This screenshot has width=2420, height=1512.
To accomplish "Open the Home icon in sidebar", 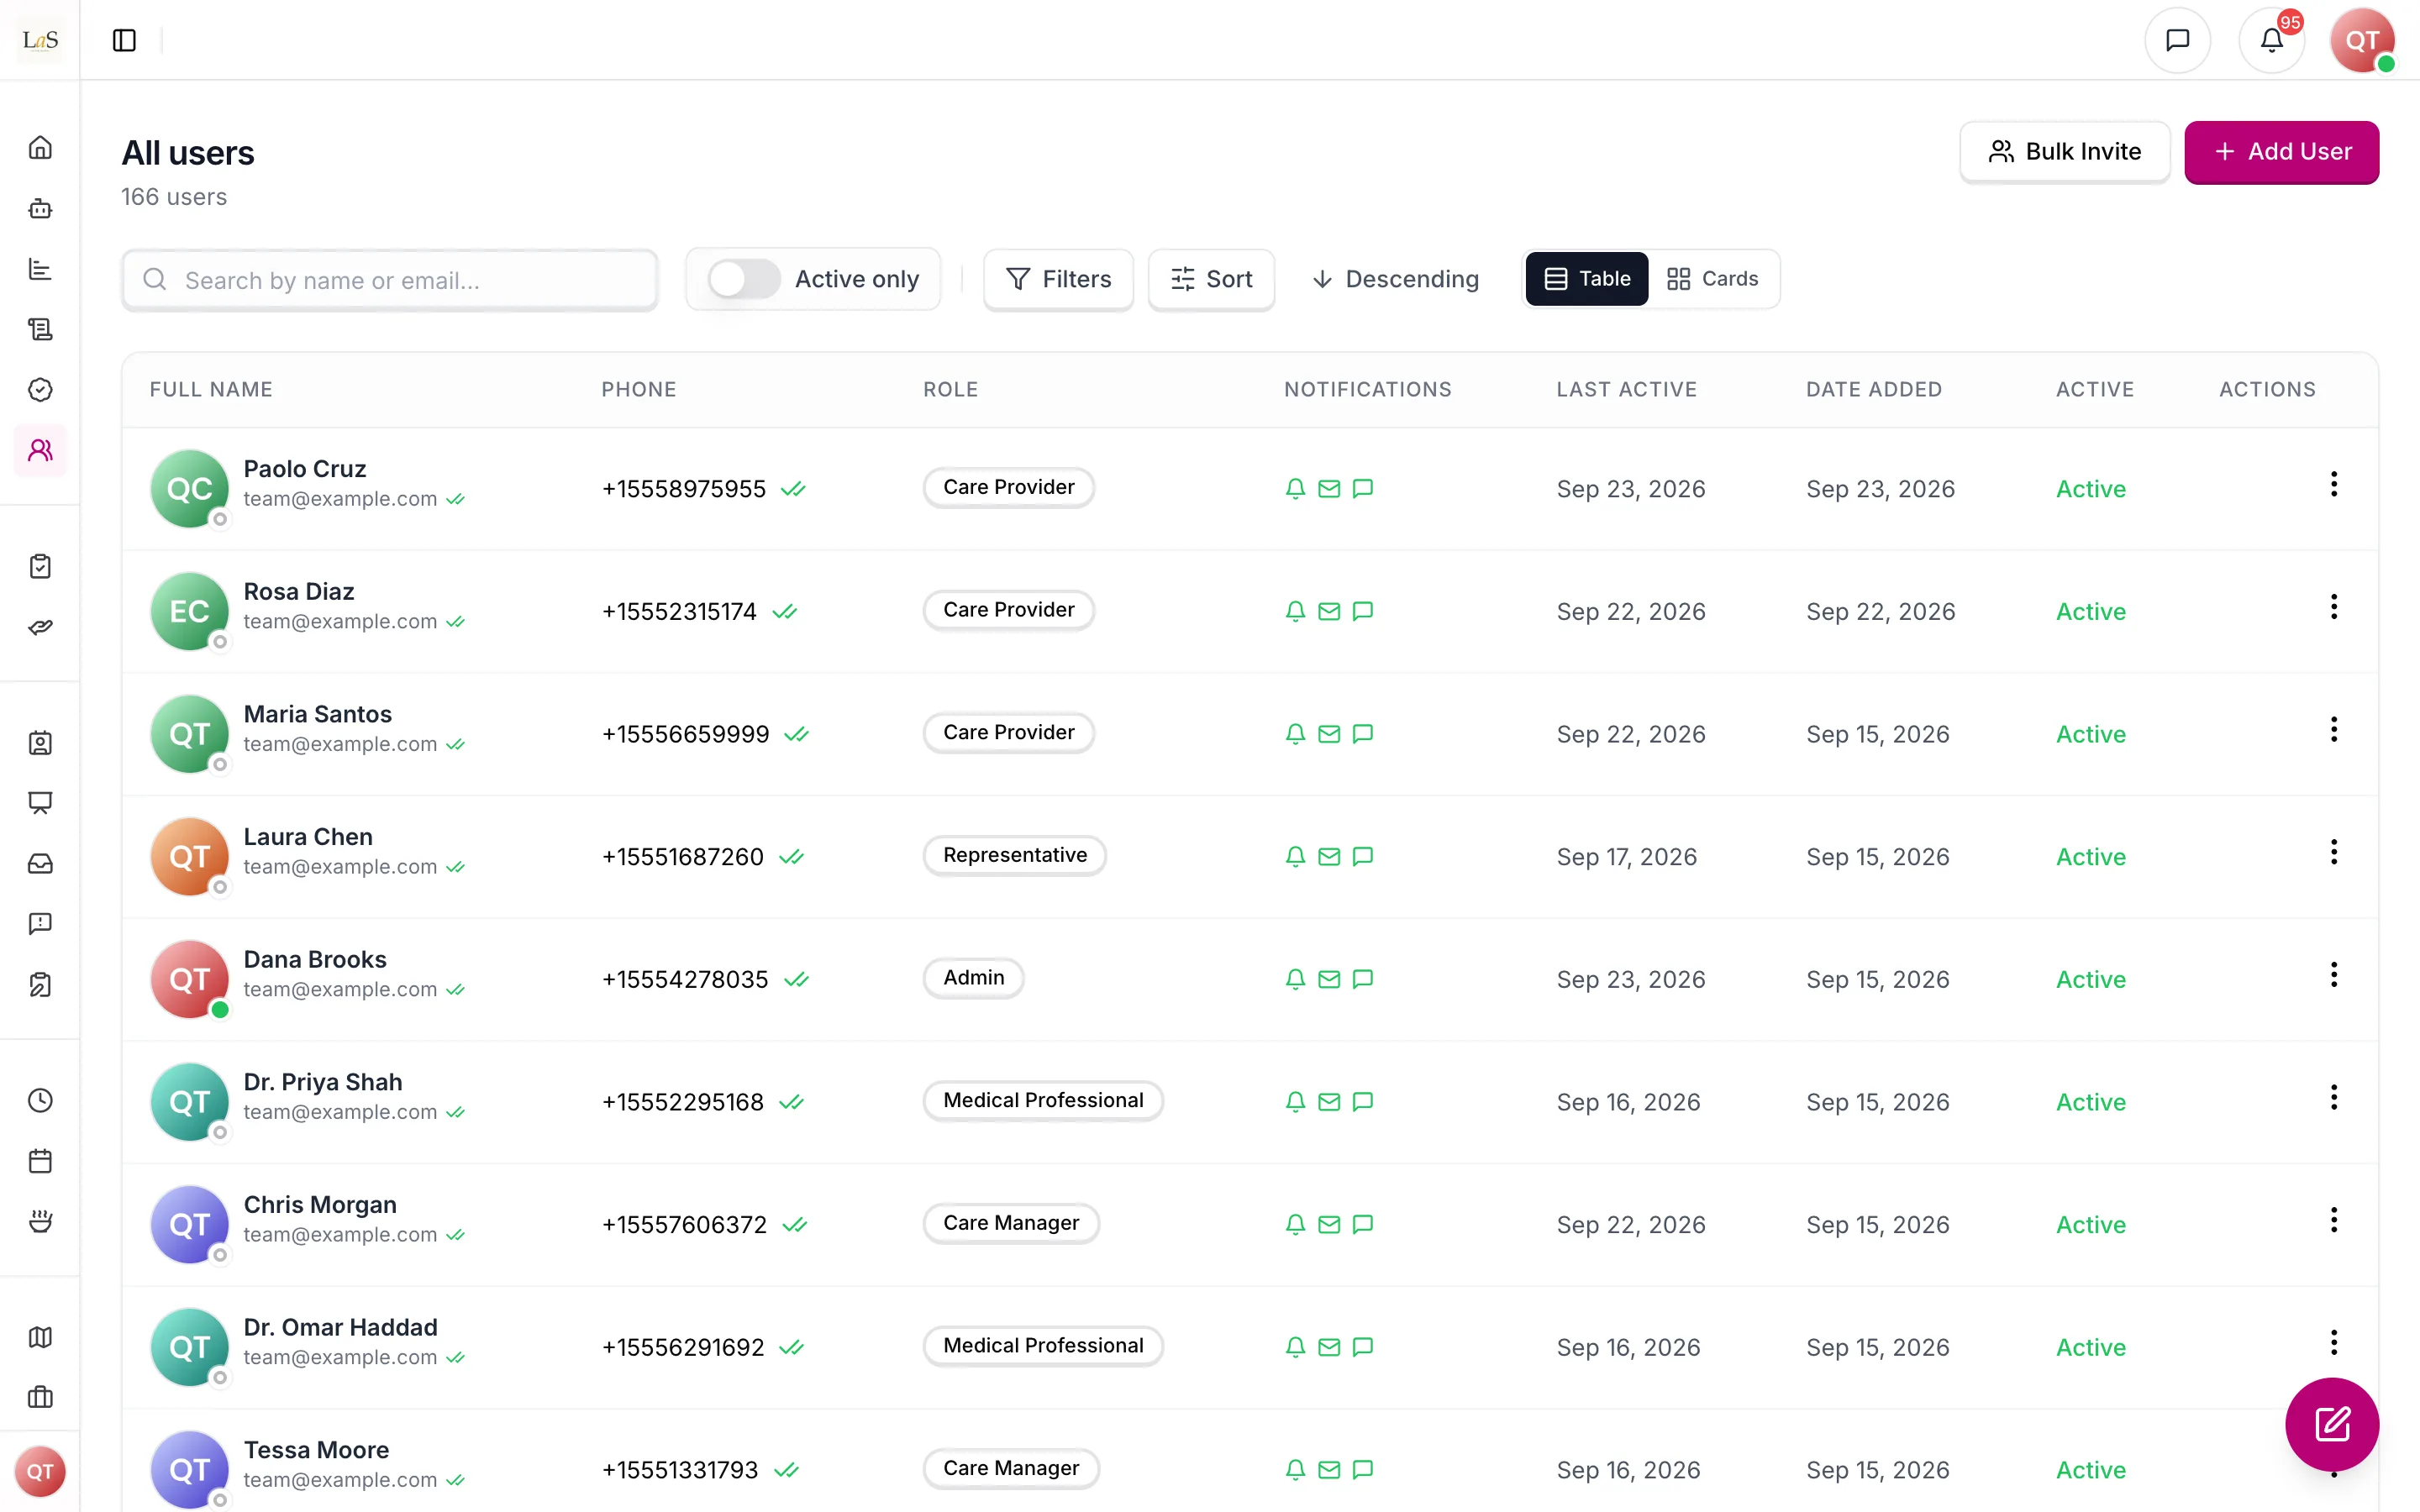I will coord(40,148).
